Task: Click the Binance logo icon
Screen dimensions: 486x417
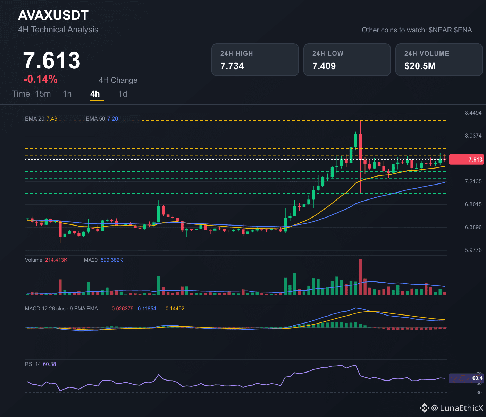Action: click(x=424, y=408)
